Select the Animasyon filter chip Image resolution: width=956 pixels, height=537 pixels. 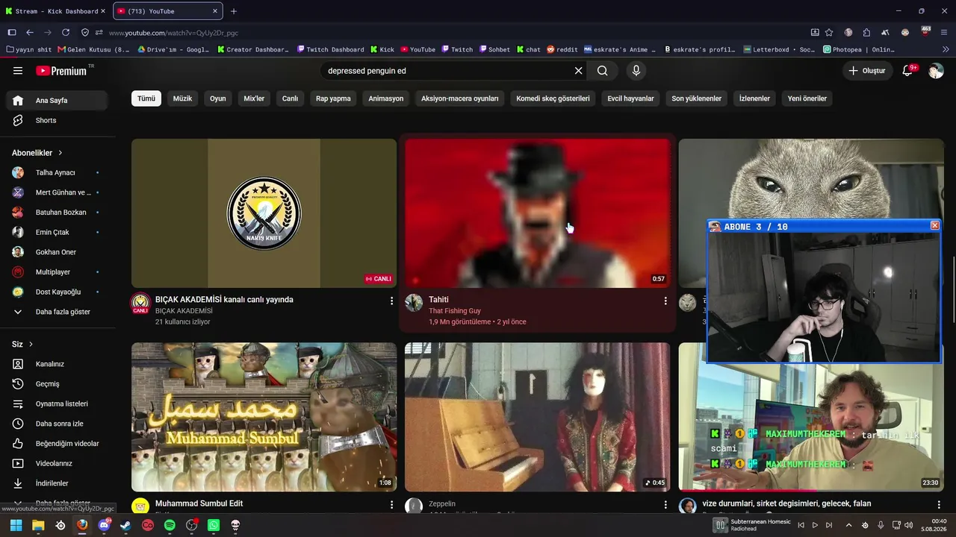click(386, 98)
